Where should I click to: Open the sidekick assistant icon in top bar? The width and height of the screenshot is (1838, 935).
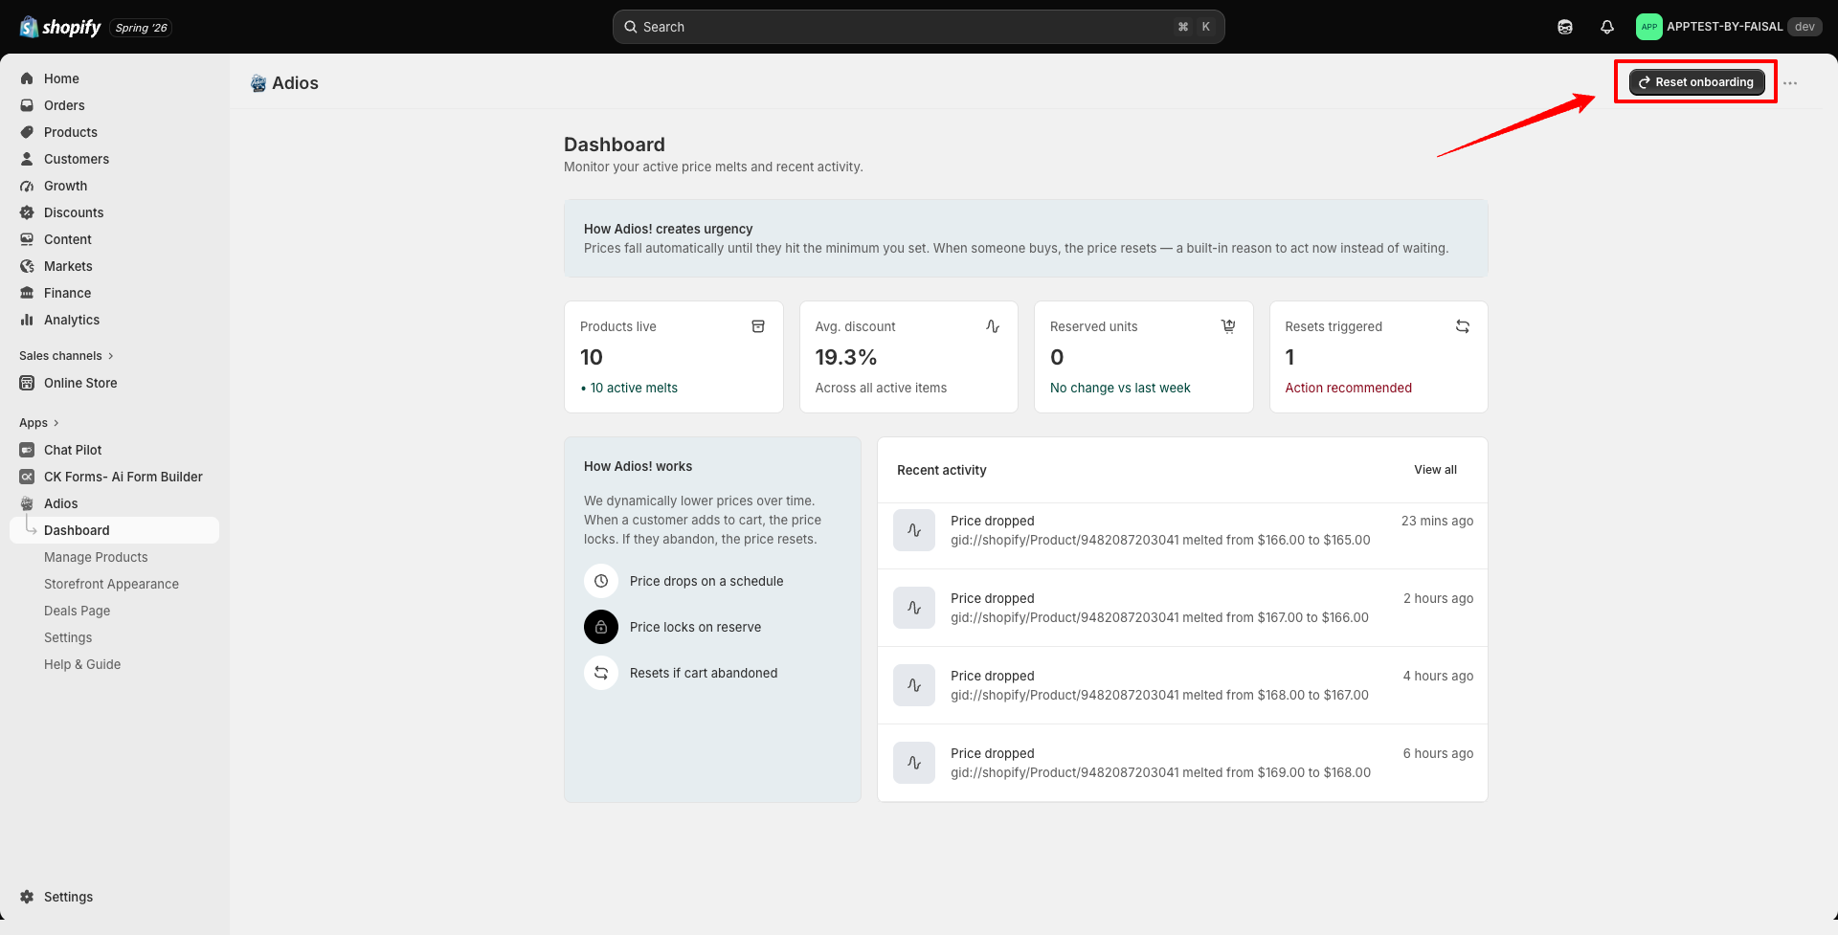(1565, 27)
